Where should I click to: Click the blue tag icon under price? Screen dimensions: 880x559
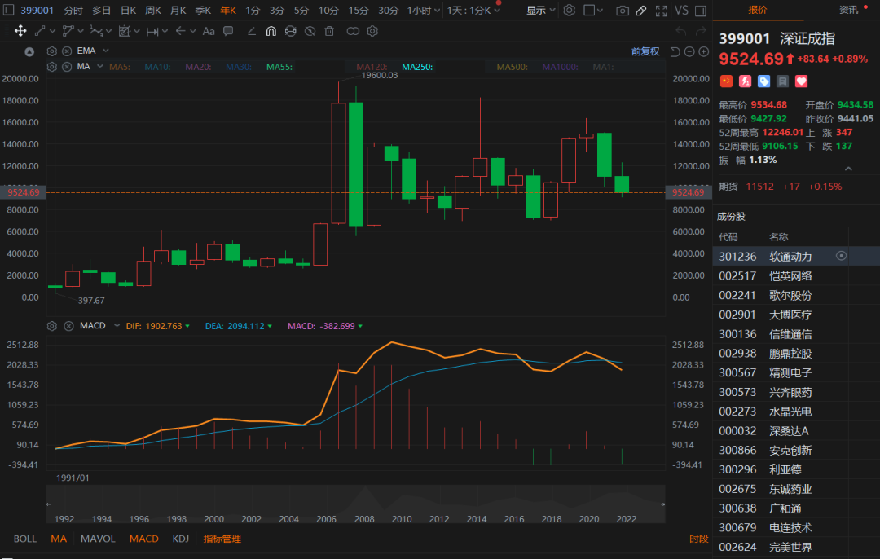[763, 81]
